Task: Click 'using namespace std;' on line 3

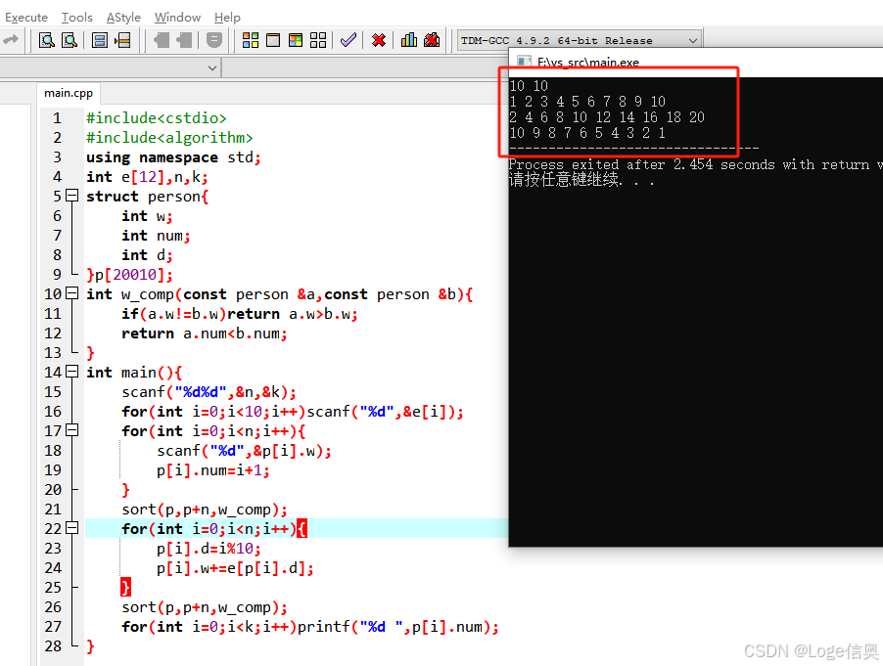Action: pyautogui.click(x=173, y=157)
